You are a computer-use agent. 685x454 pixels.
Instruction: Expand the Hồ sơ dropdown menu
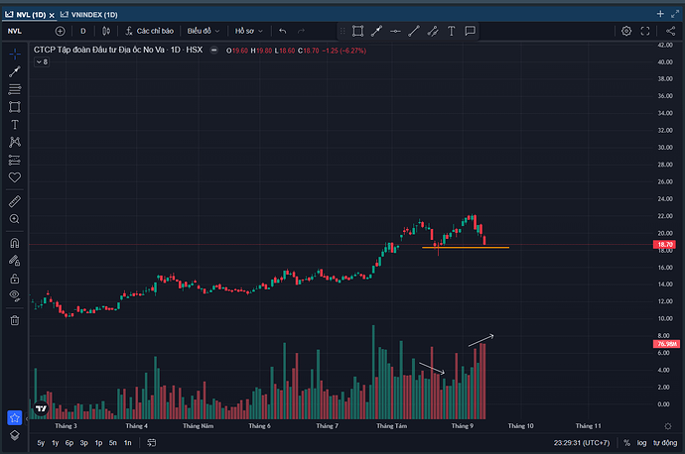[x=249, y=31]
